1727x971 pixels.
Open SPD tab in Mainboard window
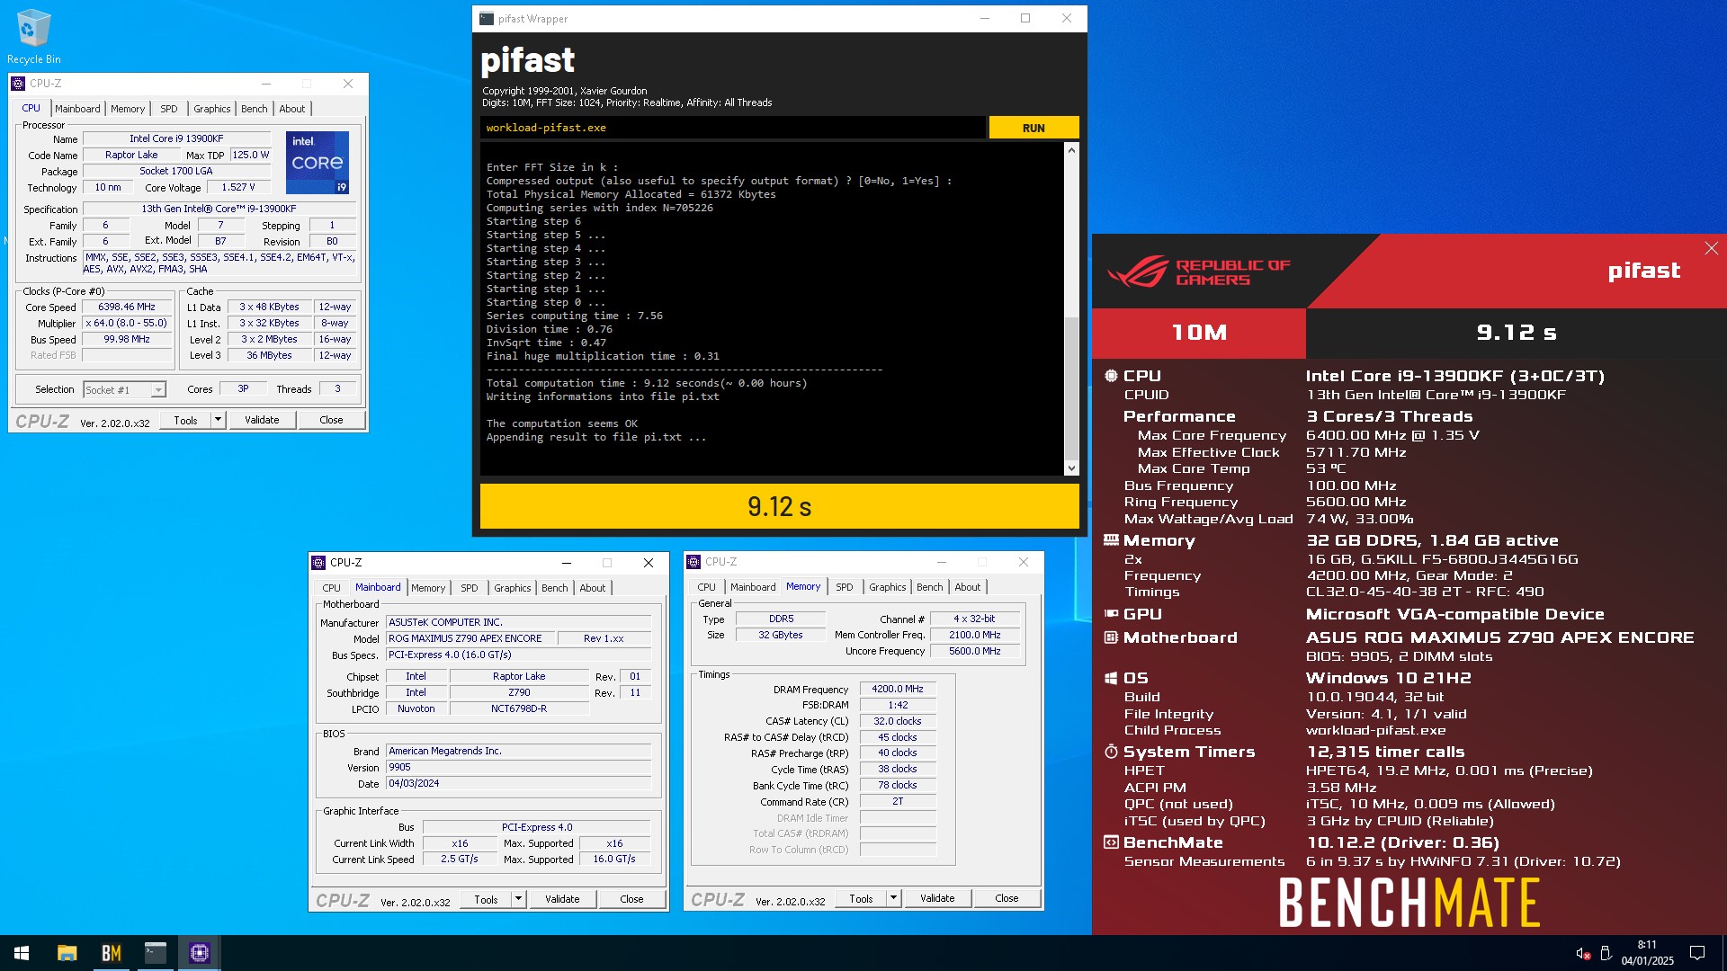[470, 588]
